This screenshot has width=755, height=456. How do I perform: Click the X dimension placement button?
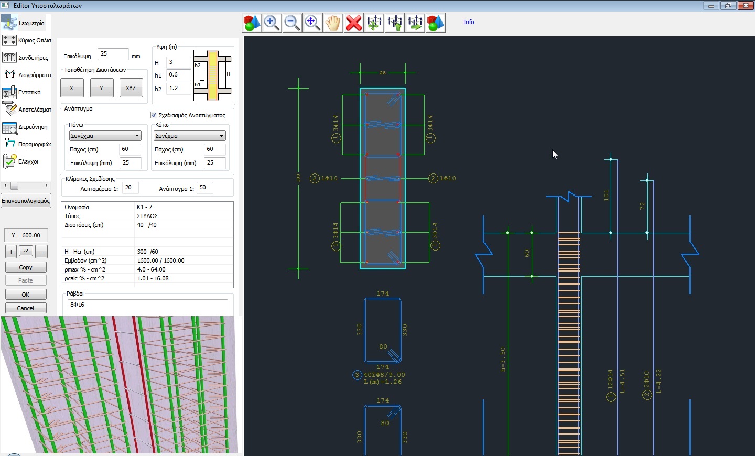(72, 88)
